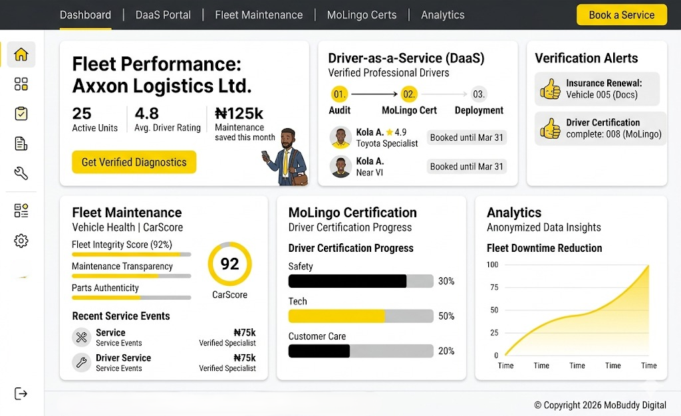
Task: Click the Tech certification progress bar
Action: [x=361, y=316]
